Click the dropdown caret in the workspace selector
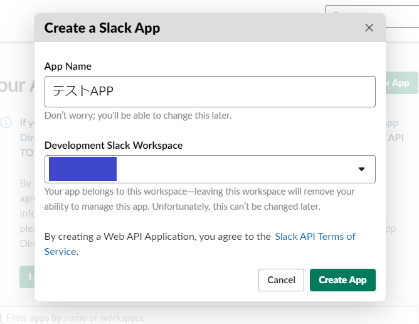Viewport: 419px width, 324px height. click(x=361, y=169)
